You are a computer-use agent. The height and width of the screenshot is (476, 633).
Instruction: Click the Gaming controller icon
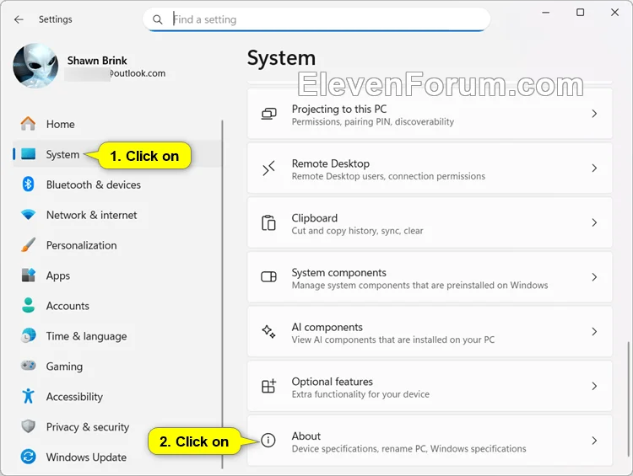28,366
